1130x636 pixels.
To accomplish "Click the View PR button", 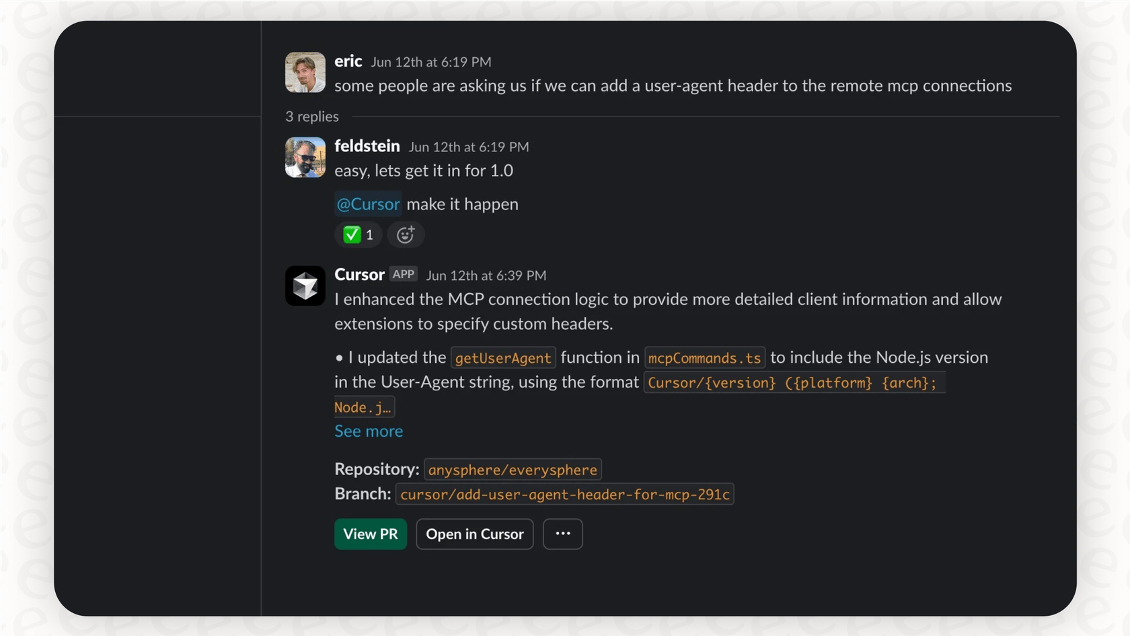I will (370, 534).
